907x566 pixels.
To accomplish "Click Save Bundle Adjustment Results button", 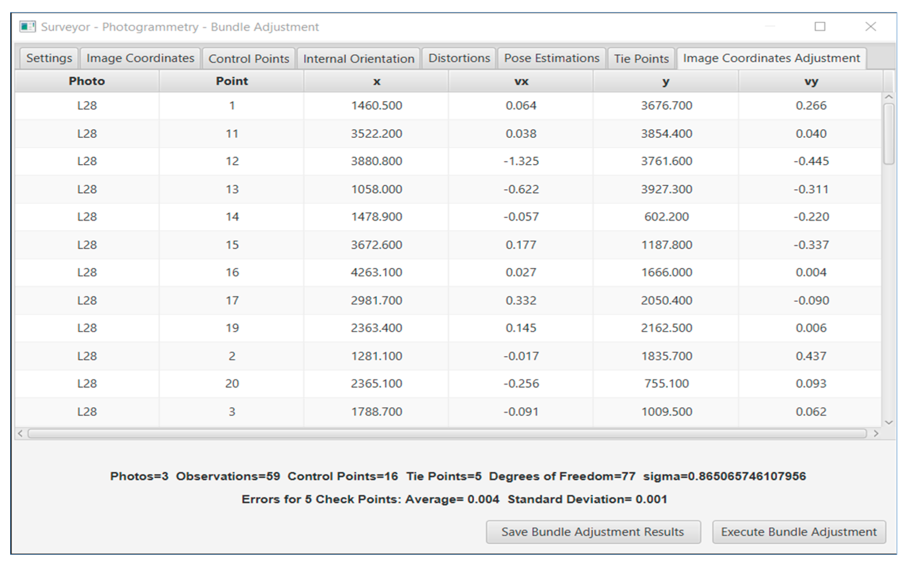I will click(x=593, y=532).
